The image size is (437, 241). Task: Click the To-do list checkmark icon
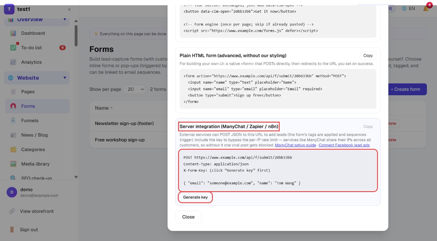(x=13, y=48)
